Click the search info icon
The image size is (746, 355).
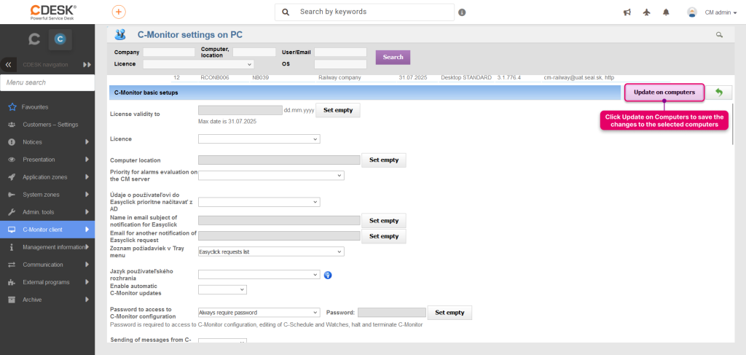pos(462,12)
